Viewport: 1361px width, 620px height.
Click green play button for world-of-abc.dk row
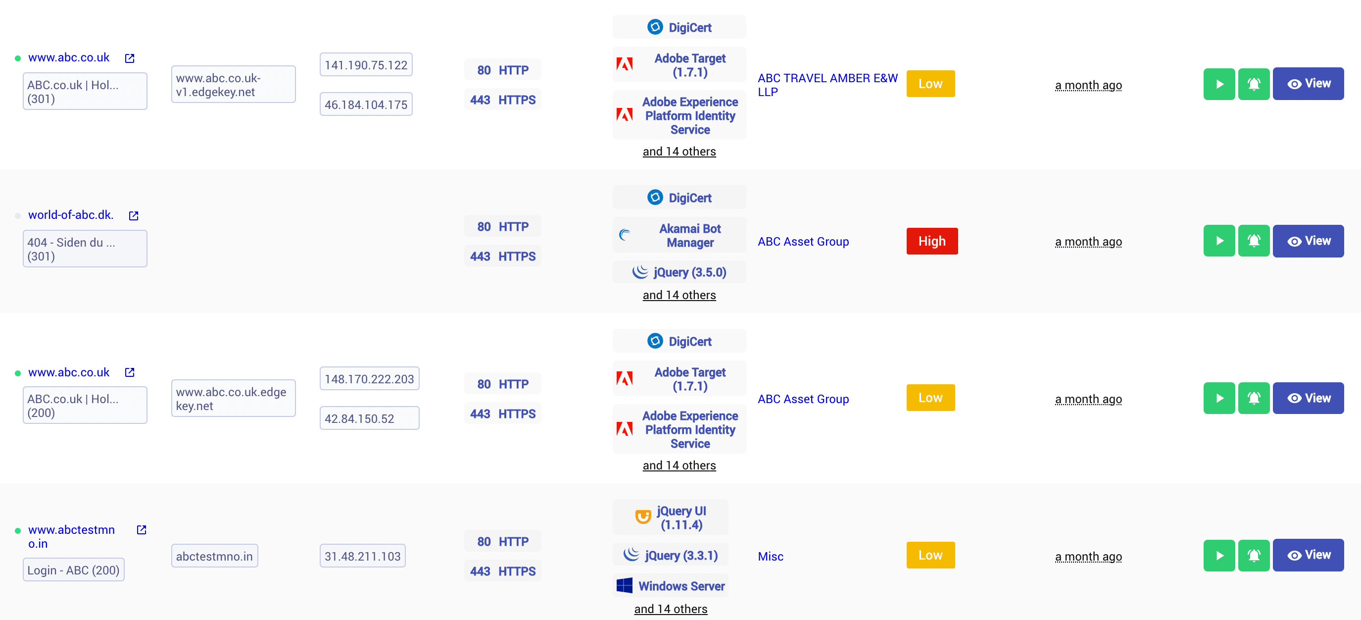tap(1219, 241)
